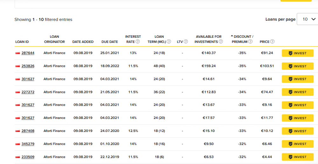
Task: Click the Discount/Premium info icon
Action: coord(250,42)
